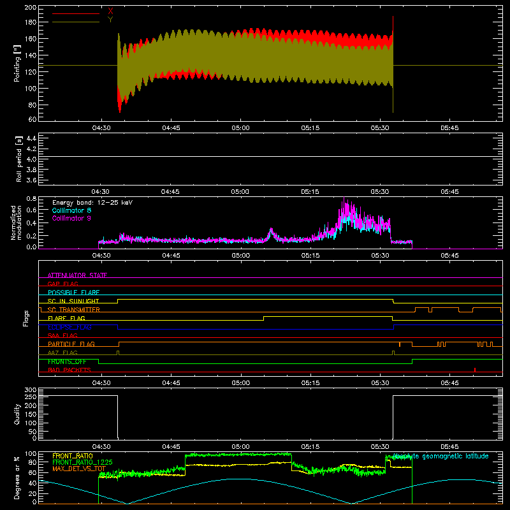Click the olive Y legend line in Pointing plot
The height and width of the screenshot is (510, 510).
tap(76, 22)
